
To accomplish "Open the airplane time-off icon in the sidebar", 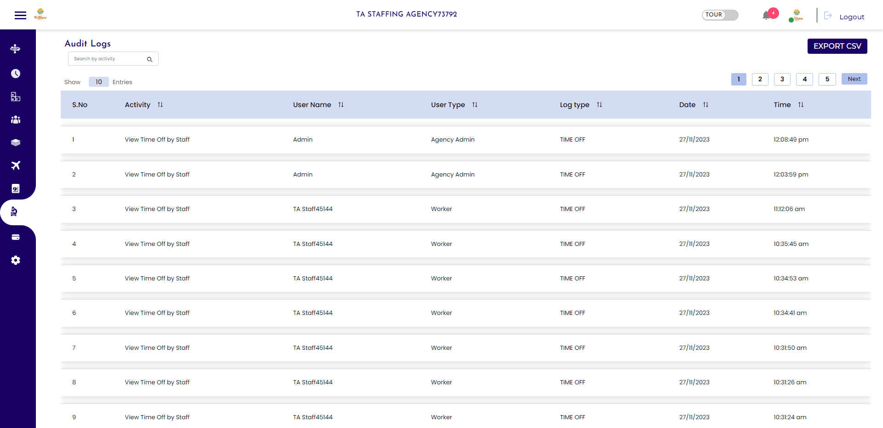I will pyautogui.click(x=16, y=165).
